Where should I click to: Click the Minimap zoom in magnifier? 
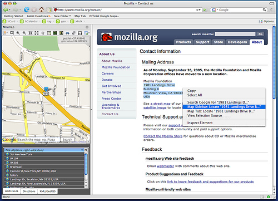tap(18, 33)
